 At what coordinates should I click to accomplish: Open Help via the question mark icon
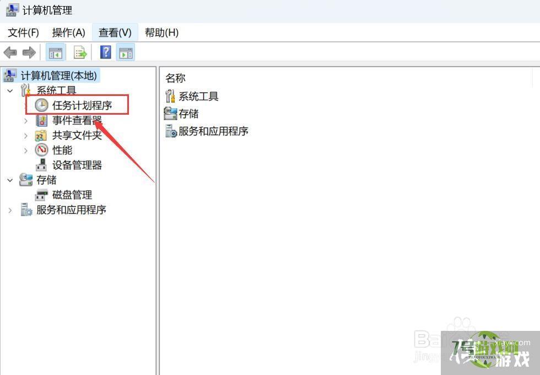[x=106, y=52]
